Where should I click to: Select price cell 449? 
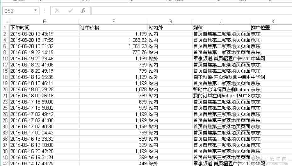coord(113,163)
